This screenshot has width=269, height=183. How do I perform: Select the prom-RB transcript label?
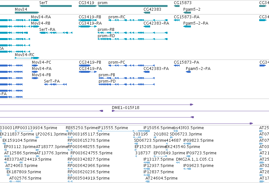coord(106,30)
